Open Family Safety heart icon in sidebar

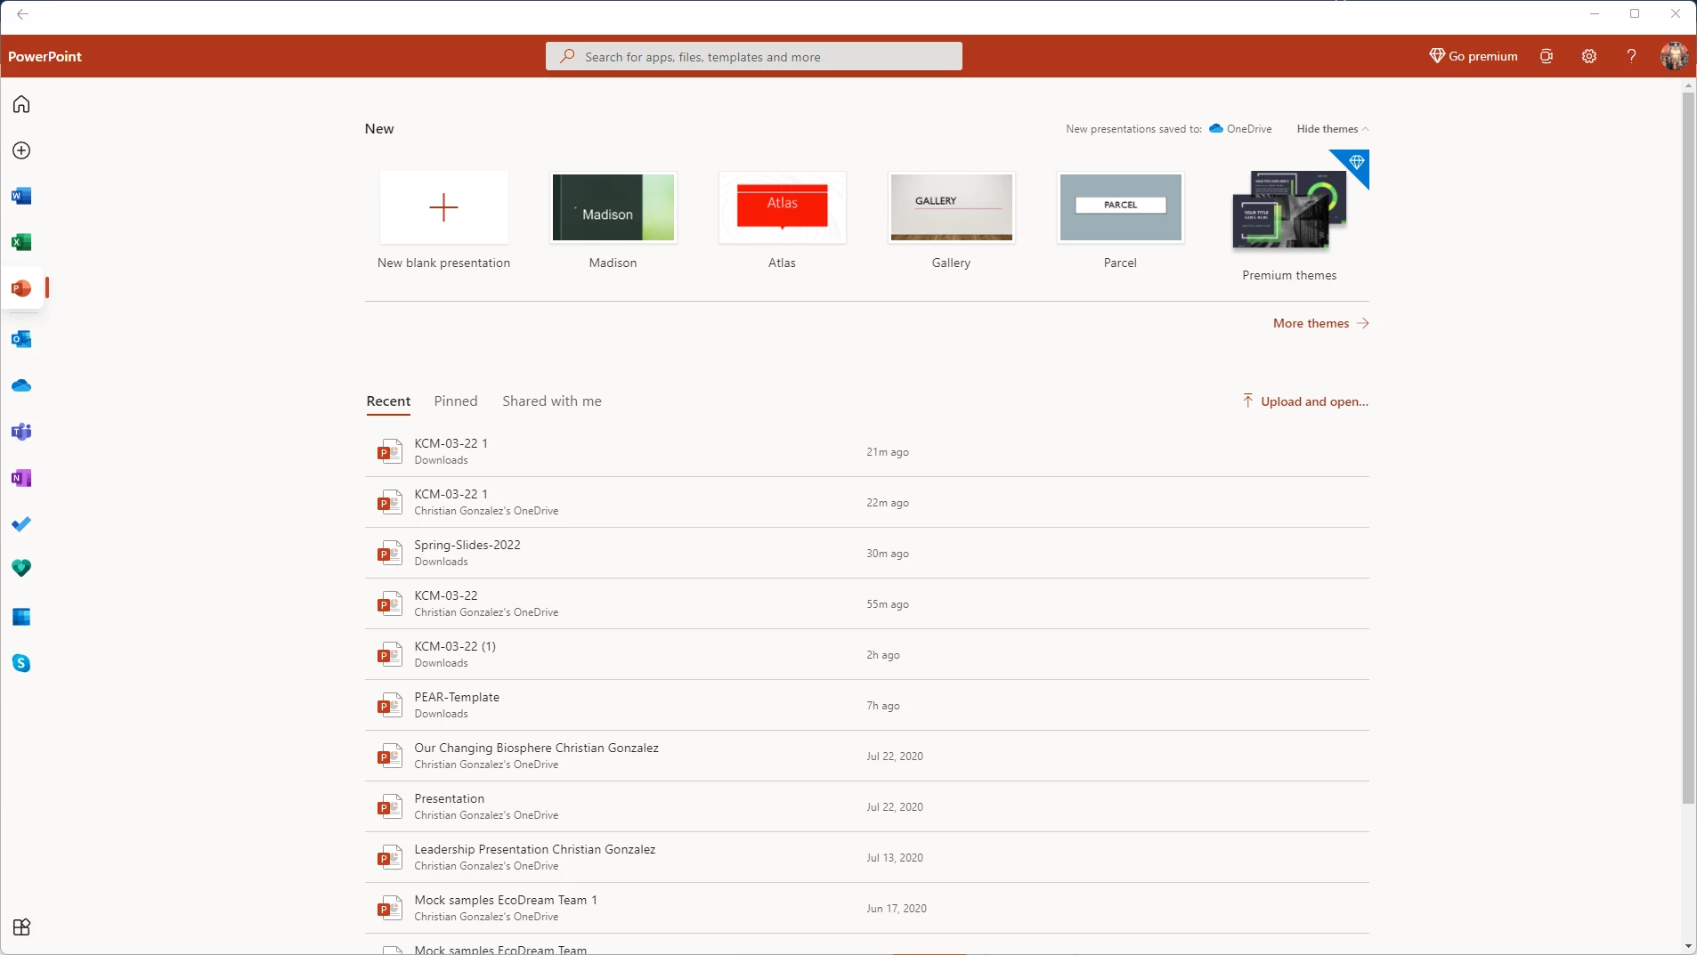(21, 568)
